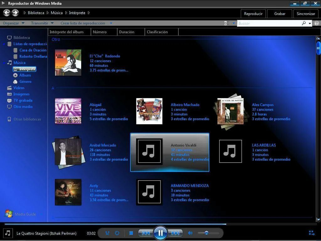Click the now playing music note thumbnail
This screenshot has height=241, width=321.
click(8, 233)
